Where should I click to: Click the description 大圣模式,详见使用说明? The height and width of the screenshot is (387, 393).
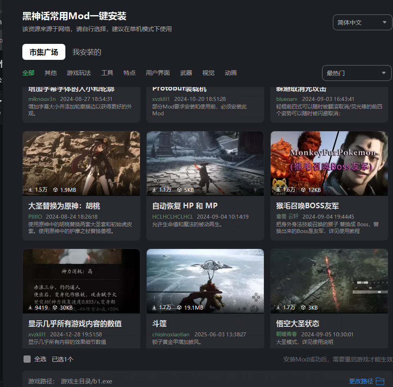point(305,342)
